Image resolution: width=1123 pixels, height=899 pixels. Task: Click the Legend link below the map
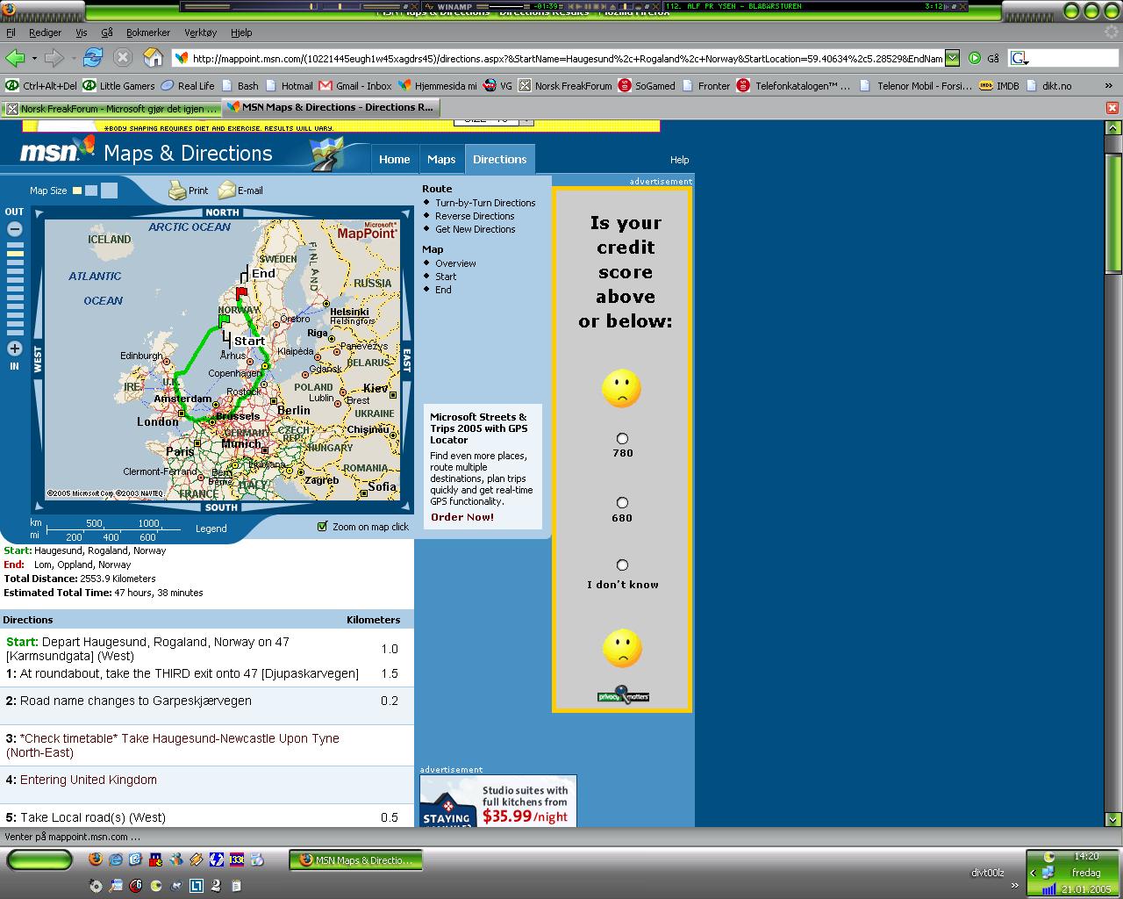211,529
